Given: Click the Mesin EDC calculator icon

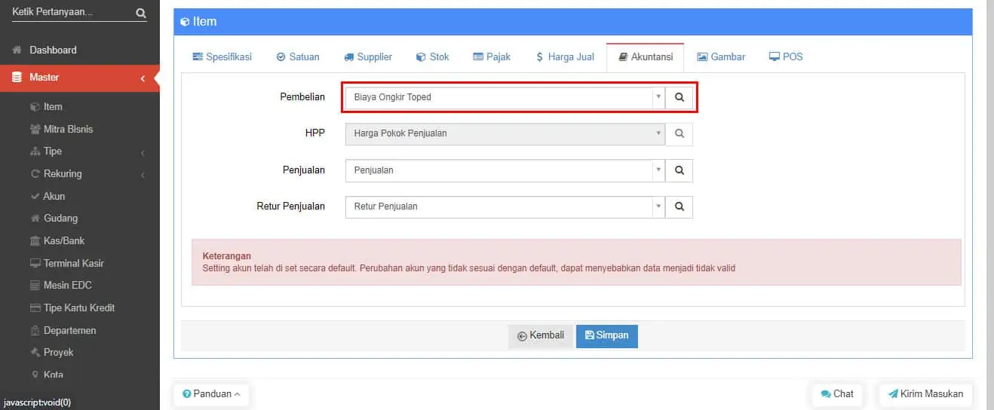Looking at the screenshot, I should pyautogui.click(x=35, y=286).
